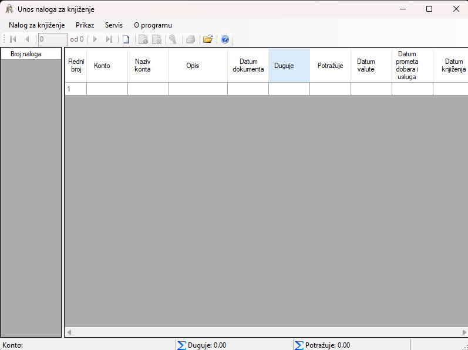
Task: Click the Duguje cell in row 1
Action: (289, 89)
